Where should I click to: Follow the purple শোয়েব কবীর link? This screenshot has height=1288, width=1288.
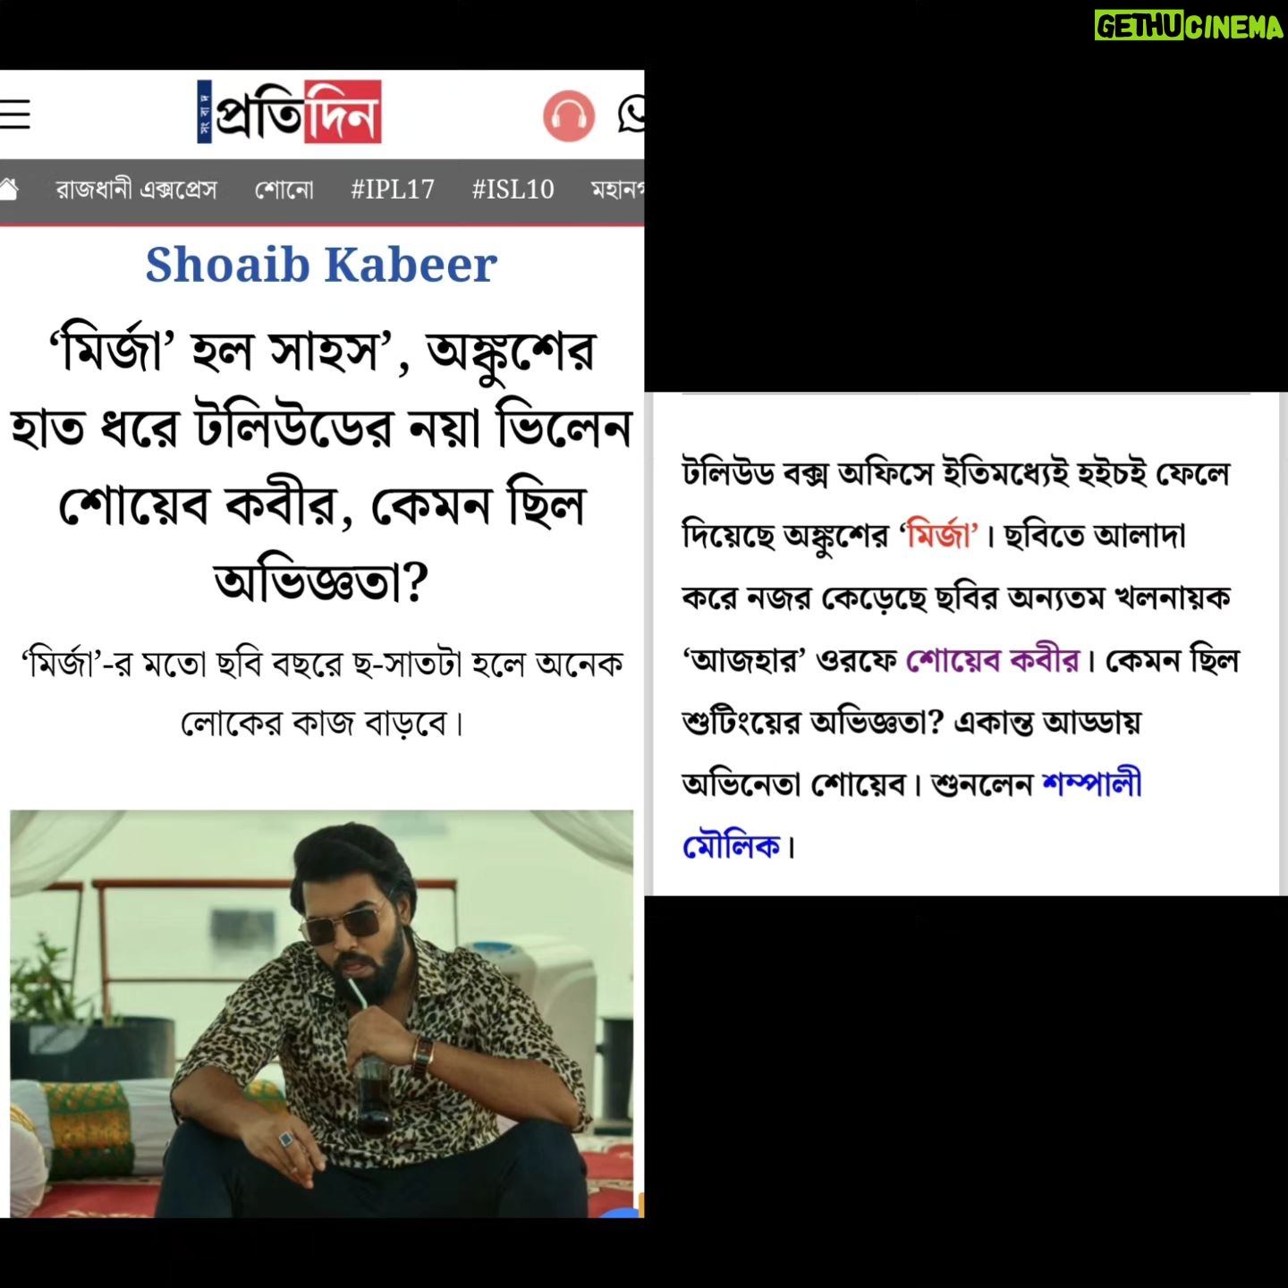coord(993,660)
